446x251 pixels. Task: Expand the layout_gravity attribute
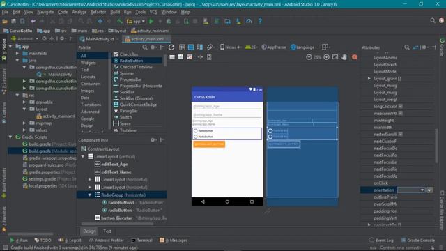tap(369, 79)
